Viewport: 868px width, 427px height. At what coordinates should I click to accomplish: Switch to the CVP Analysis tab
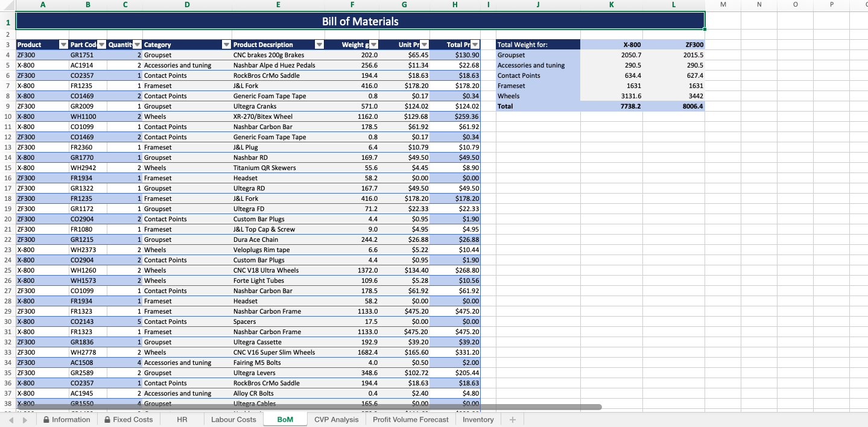click(336, 419)
